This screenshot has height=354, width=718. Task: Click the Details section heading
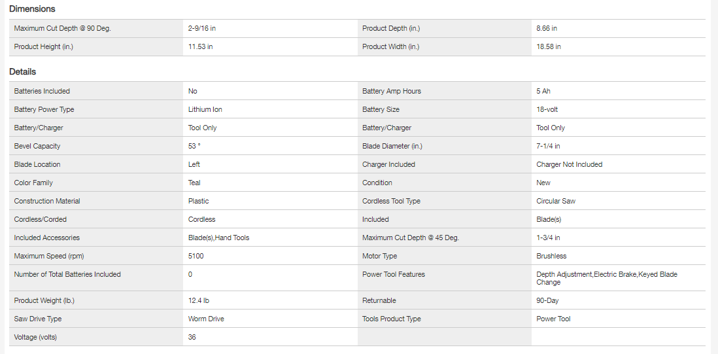(x=22, y=72)
